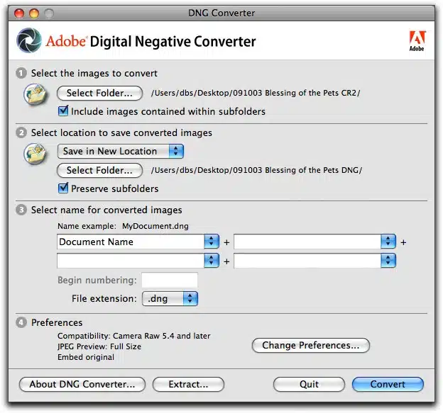
Task: Click Select Folder for source images
Action: (99, 93)
